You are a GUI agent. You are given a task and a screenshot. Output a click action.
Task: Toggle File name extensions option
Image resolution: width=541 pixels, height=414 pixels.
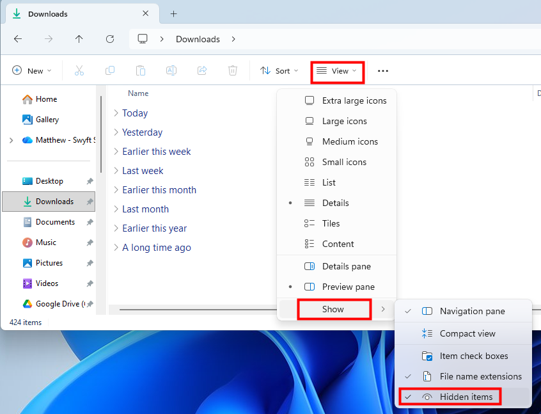point(463,376)
